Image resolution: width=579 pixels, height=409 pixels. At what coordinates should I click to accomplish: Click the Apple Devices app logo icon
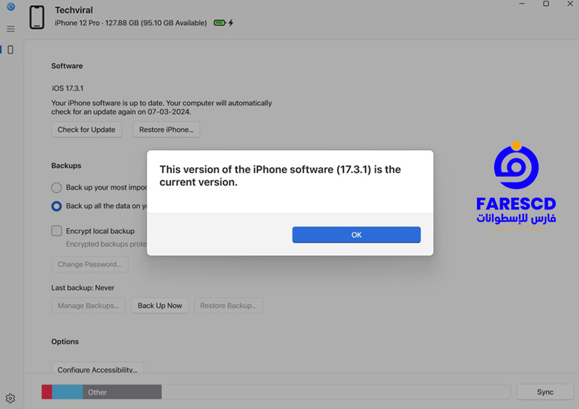(x=11, y=7)
